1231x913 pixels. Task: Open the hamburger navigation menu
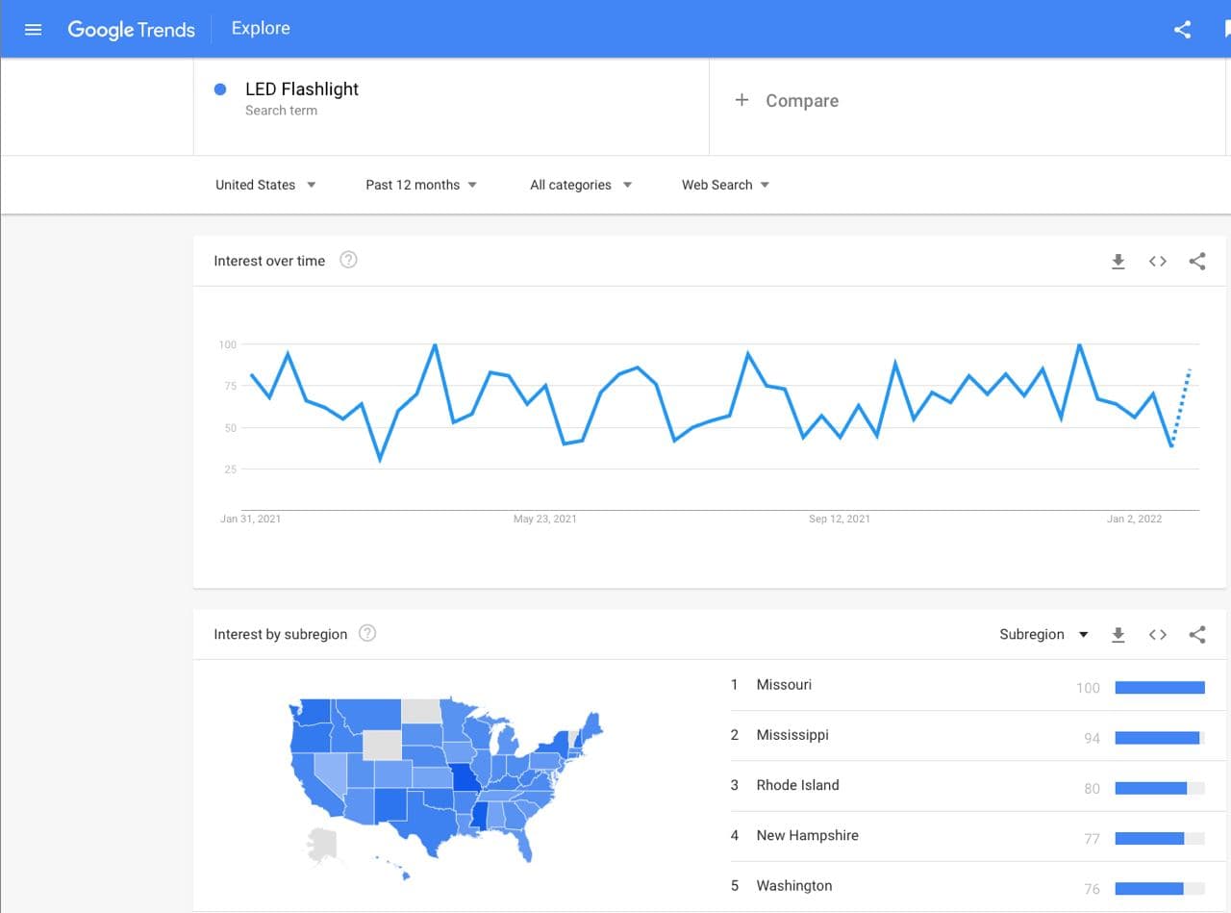tap(33, 29)
